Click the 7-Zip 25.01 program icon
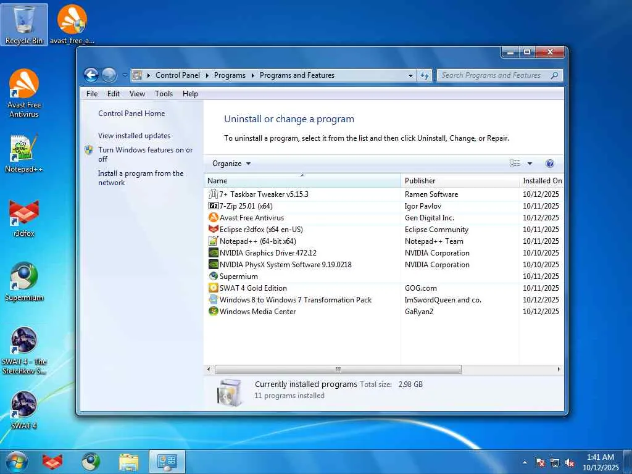Screen dimensions: 632x474 pyautogui.click(x=213, y=206)
